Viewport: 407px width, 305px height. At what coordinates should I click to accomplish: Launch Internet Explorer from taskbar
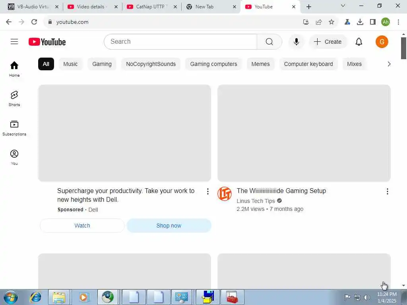tap(35, 297)
